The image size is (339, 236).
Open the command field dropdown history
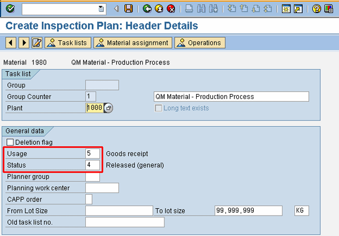coord(101,8)
